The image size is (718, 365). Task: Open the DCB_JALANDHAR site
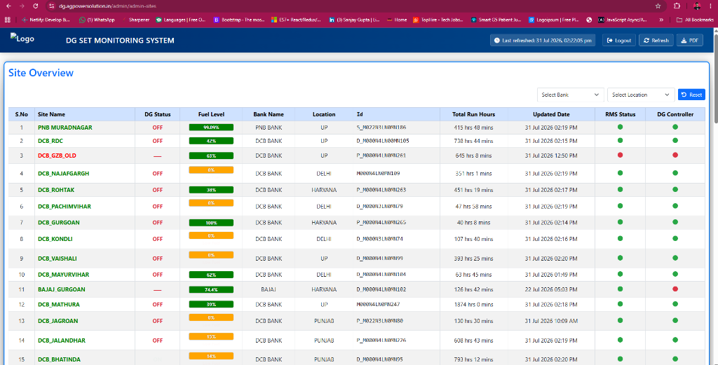click(62, 340)
